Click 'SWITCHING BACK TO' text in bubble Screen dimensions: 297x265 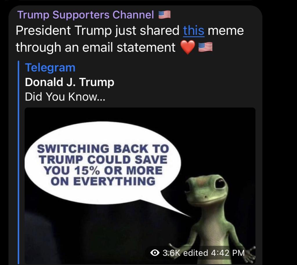pos(103,149)
